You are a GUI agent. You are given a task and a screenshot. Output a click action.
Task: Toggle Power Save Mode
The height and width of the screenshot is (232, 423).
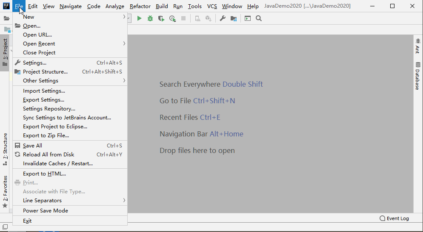70,210
